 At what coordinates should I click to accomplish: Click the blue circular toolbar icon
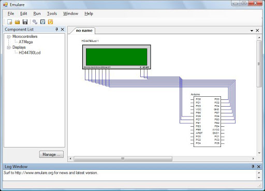point(42,22)
